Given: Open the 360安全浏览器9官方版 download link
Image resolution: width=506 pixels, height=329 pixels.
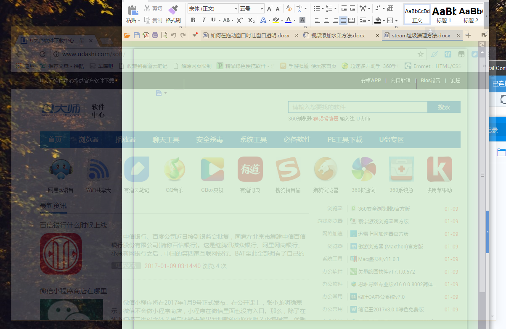Looking at the screenshot, I should 384,209.
